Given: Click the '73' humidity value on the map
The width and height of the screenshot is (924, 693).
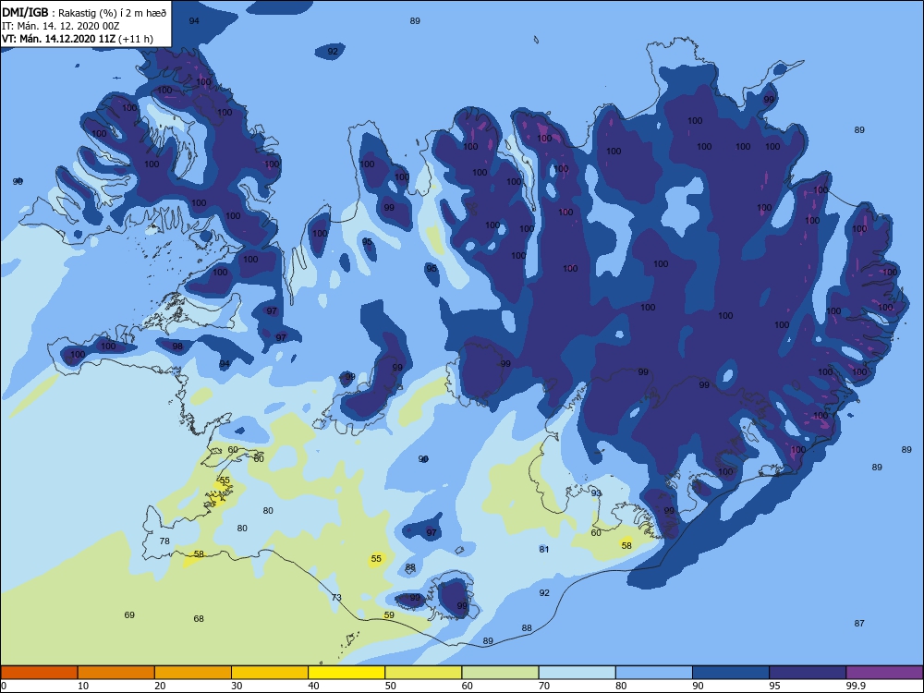Looking at the screenshot, I should [336, 598].
